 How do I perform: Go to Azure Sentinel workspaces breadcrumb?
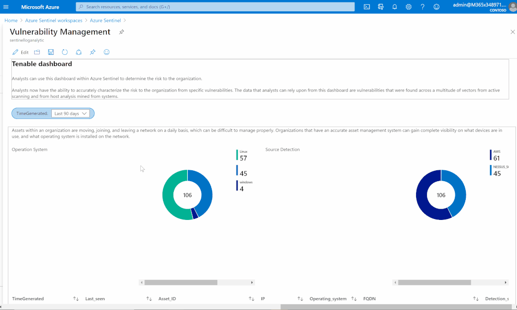coord(54,21)
